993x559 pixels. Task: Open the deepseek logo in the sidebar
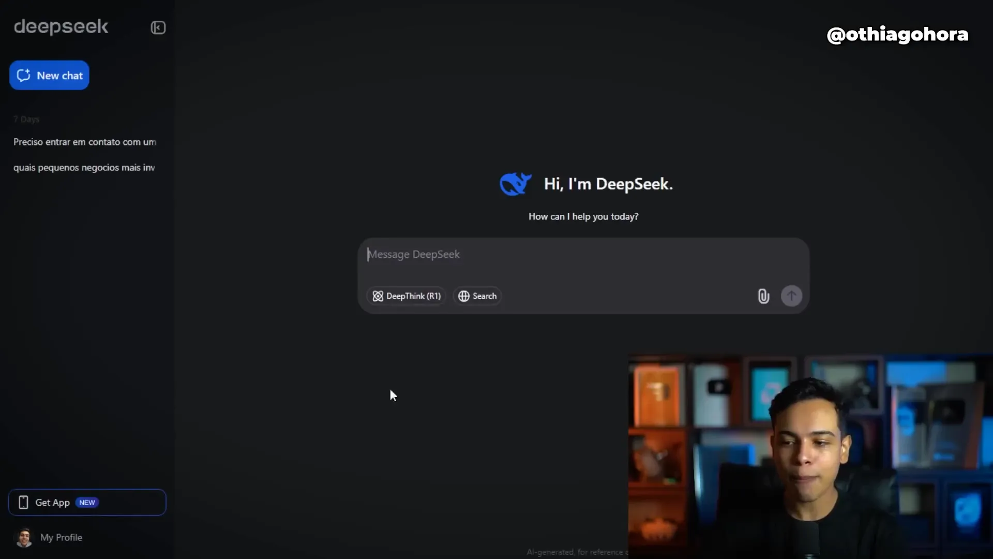tap(61, 26)
